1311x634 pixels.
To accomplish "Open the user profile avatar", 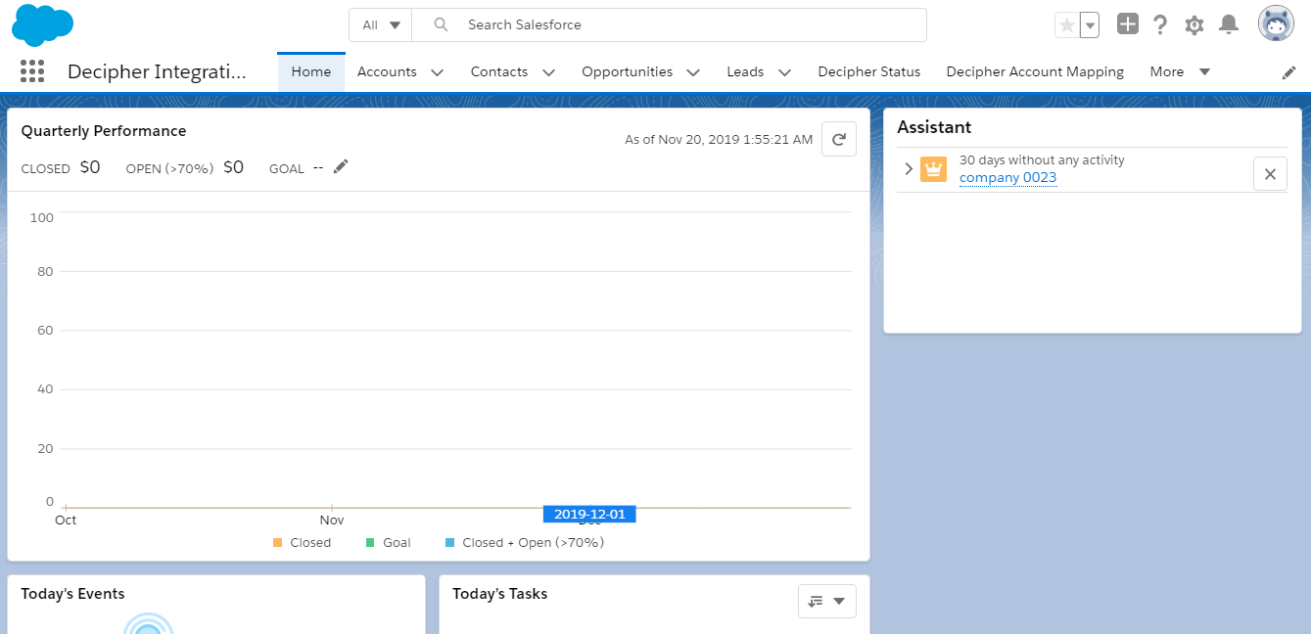I will point(1276,24).
